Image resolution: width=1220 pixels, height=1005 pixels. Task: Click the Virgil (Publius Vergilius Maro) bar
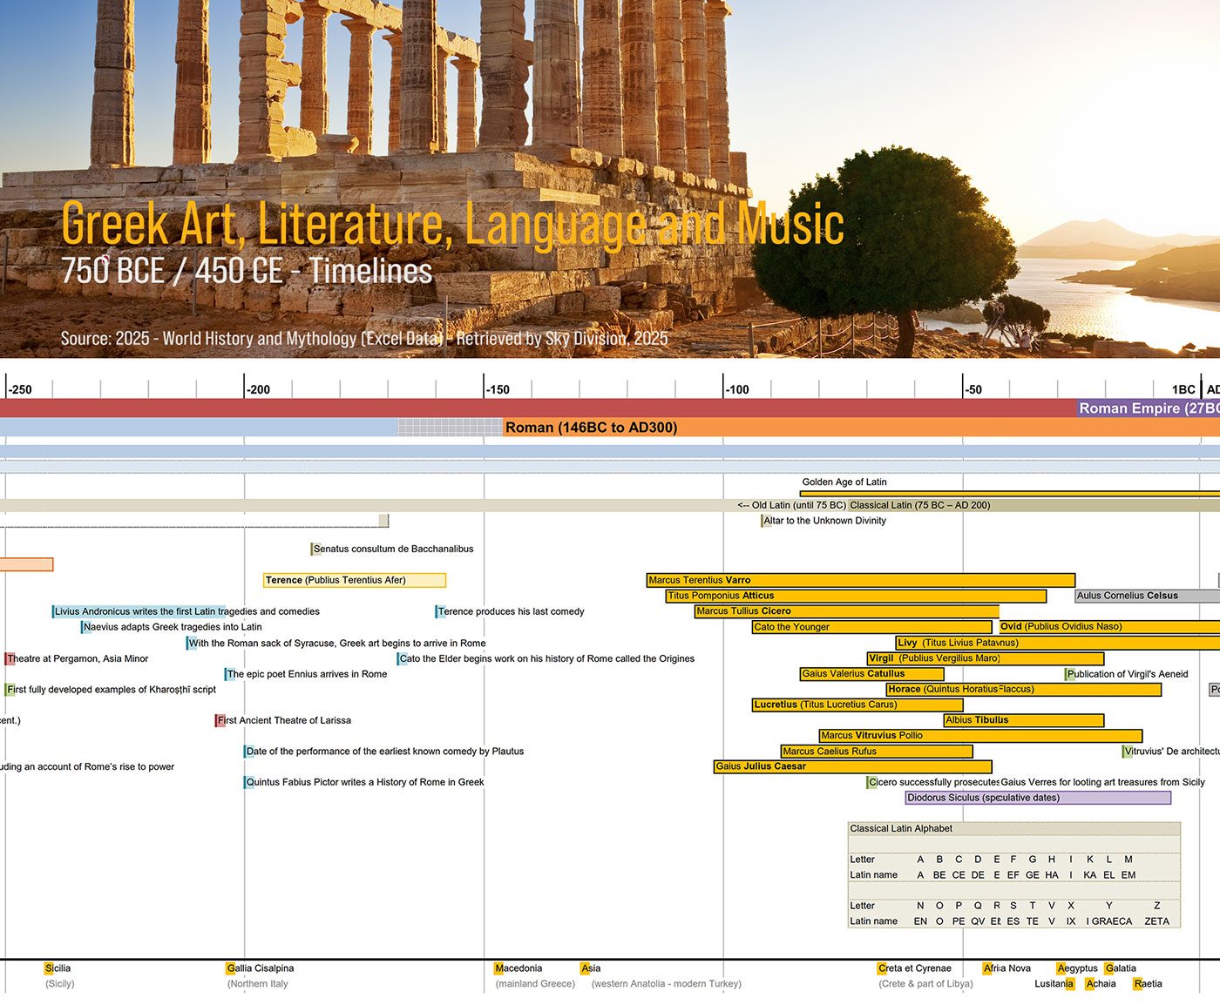point(985,658)
